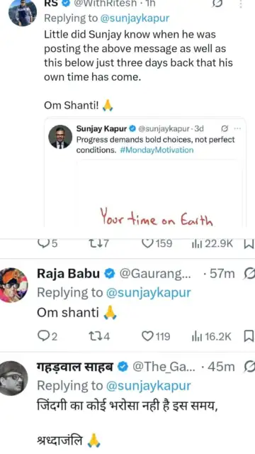
Task: Retweet RS's reply showing 7 reposts
Action: [98, 243]
